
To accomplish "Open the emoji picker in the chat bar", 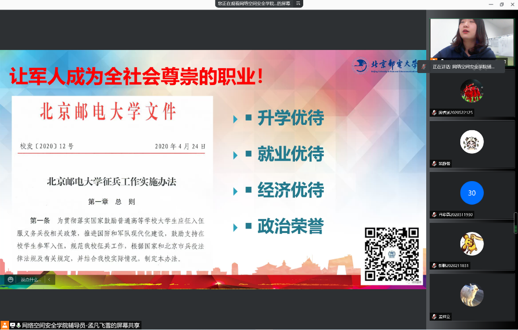I will point(10,280).
